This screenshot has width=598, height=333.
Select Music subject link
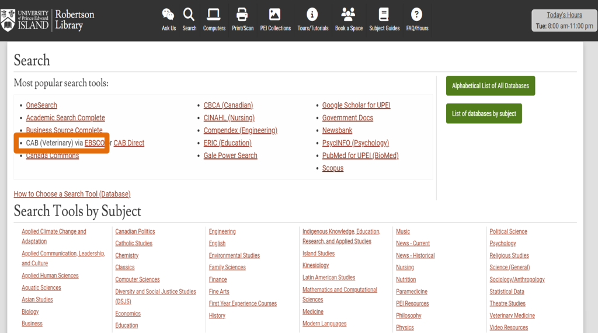(403, 231)
